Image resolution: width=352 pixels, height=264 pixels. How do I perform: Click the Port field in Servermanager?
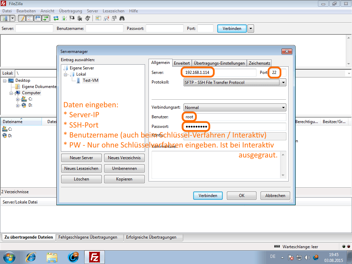(x=277, y=73)
